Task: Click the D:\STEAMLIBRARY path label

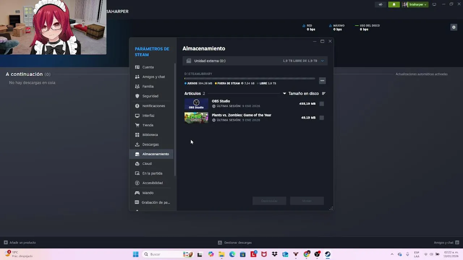Action: [198, 74]
